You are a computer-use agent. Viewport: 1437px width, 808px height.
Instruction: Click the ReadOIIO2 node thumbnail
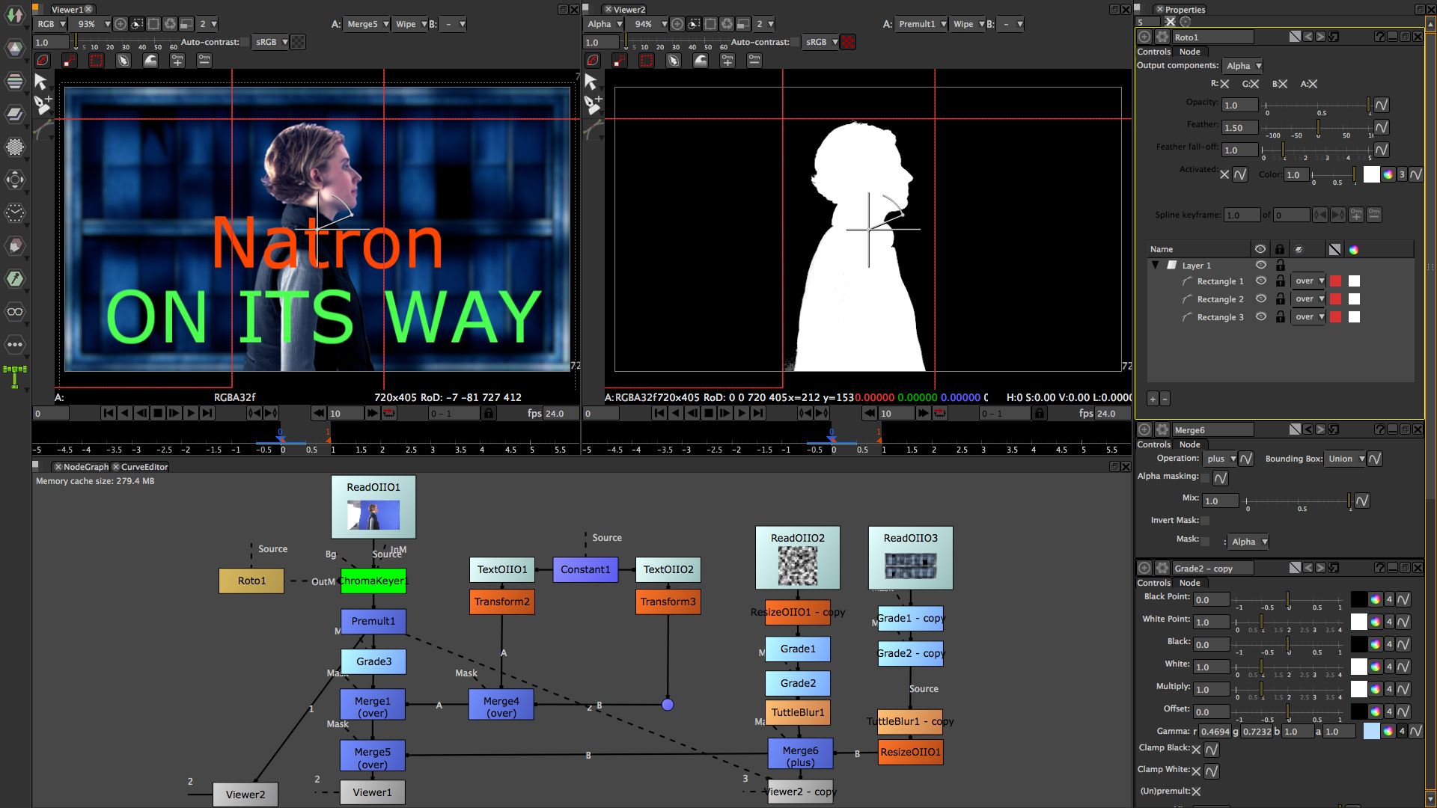(798, 566)
